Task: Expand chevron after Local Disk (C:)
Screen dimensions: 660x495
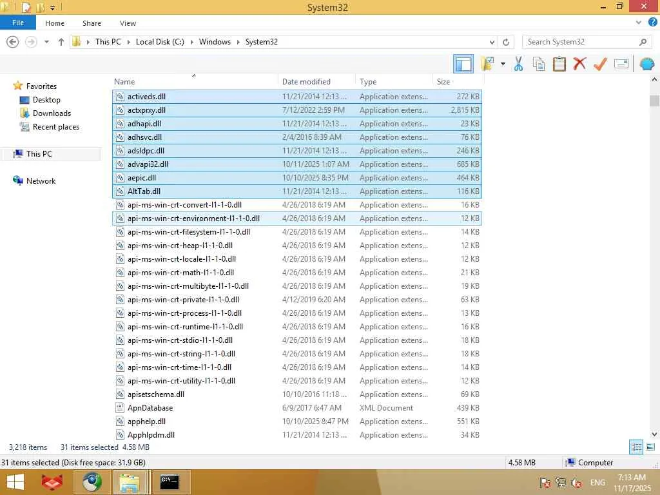Action: (x=192, y=42)
